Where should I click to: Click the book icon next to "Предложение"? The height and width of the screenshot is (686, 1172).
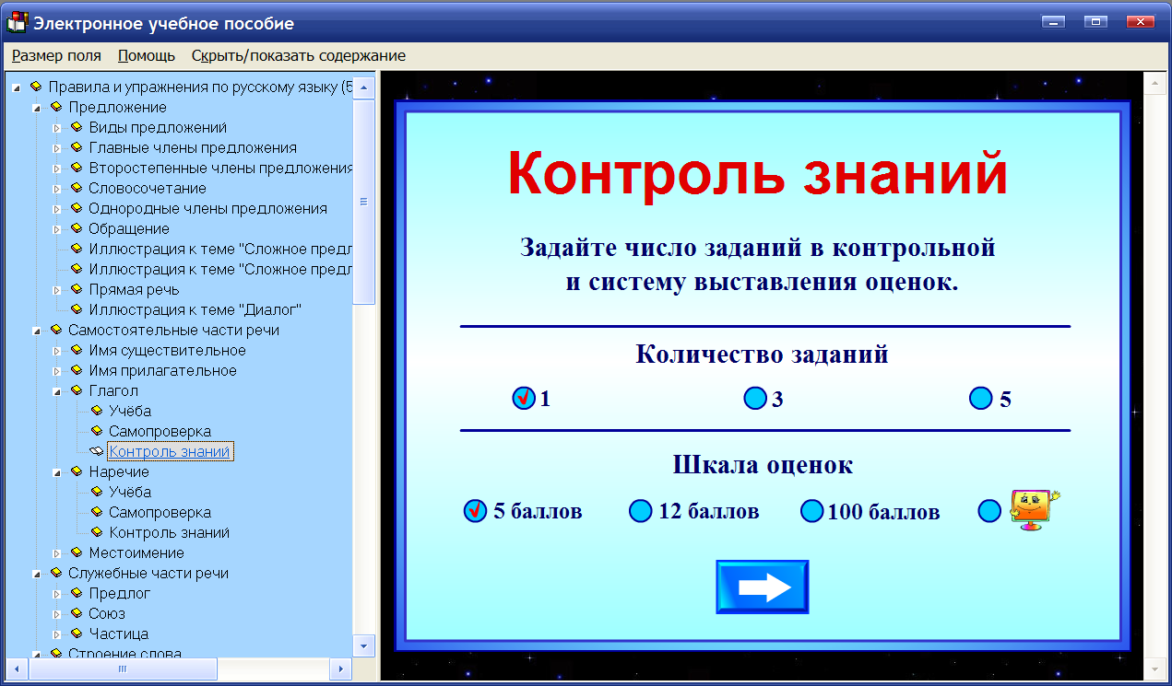pyautogui.click(x=57, y=107)
